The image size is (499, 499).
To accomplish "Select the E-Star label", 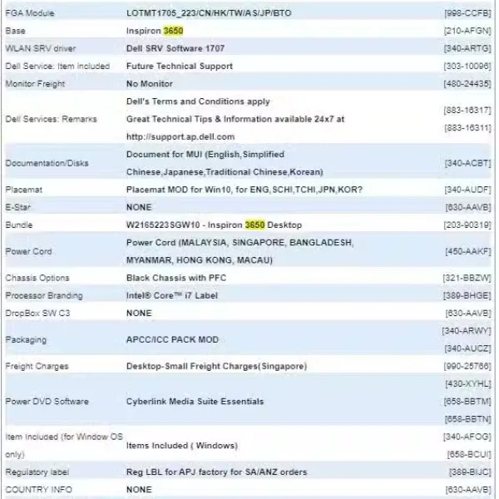I will [17, 207].
